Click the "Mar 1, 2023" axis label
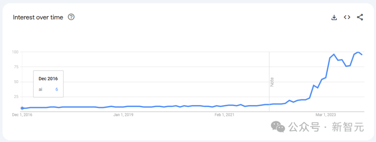Viewport: 376px width, 142px height. [x=325, y=115]
